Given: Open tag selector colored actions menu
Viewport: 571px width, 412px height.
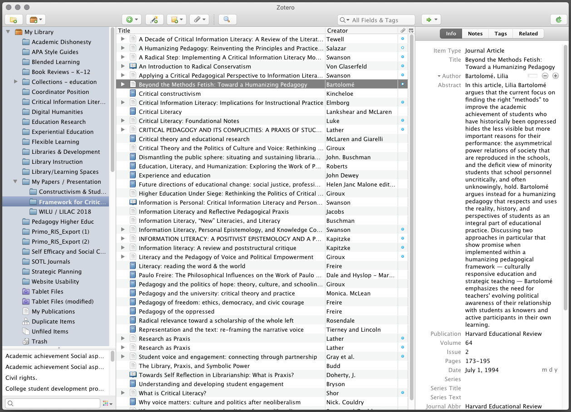Looking at the screenshot, I should pyautogui.click(x=107, y=403).
